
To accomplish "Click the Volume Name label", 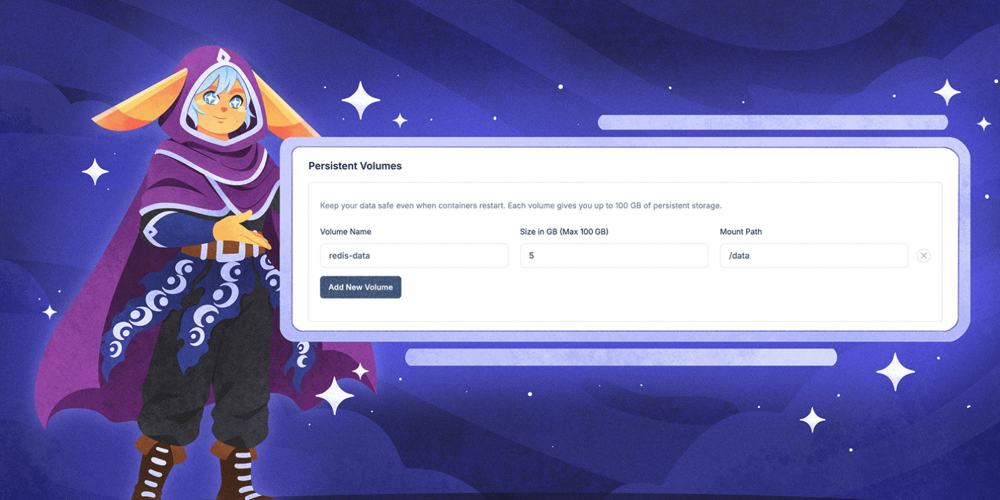I will coord(346,232).
